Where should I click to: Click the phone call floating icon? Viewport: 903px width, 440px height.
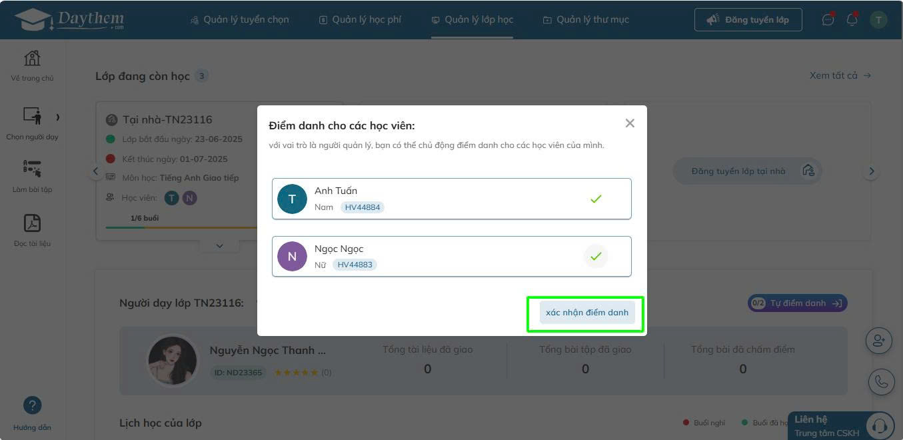(881, 381)
